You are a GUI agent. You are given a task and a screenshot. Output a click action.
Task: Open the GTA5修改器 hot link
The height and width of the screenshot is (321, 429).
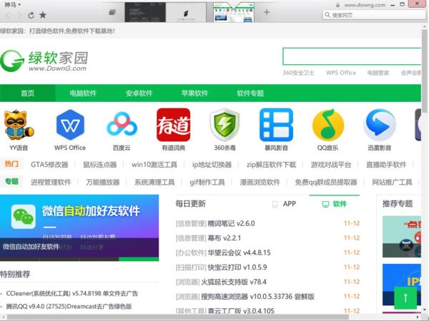point(49,165)
